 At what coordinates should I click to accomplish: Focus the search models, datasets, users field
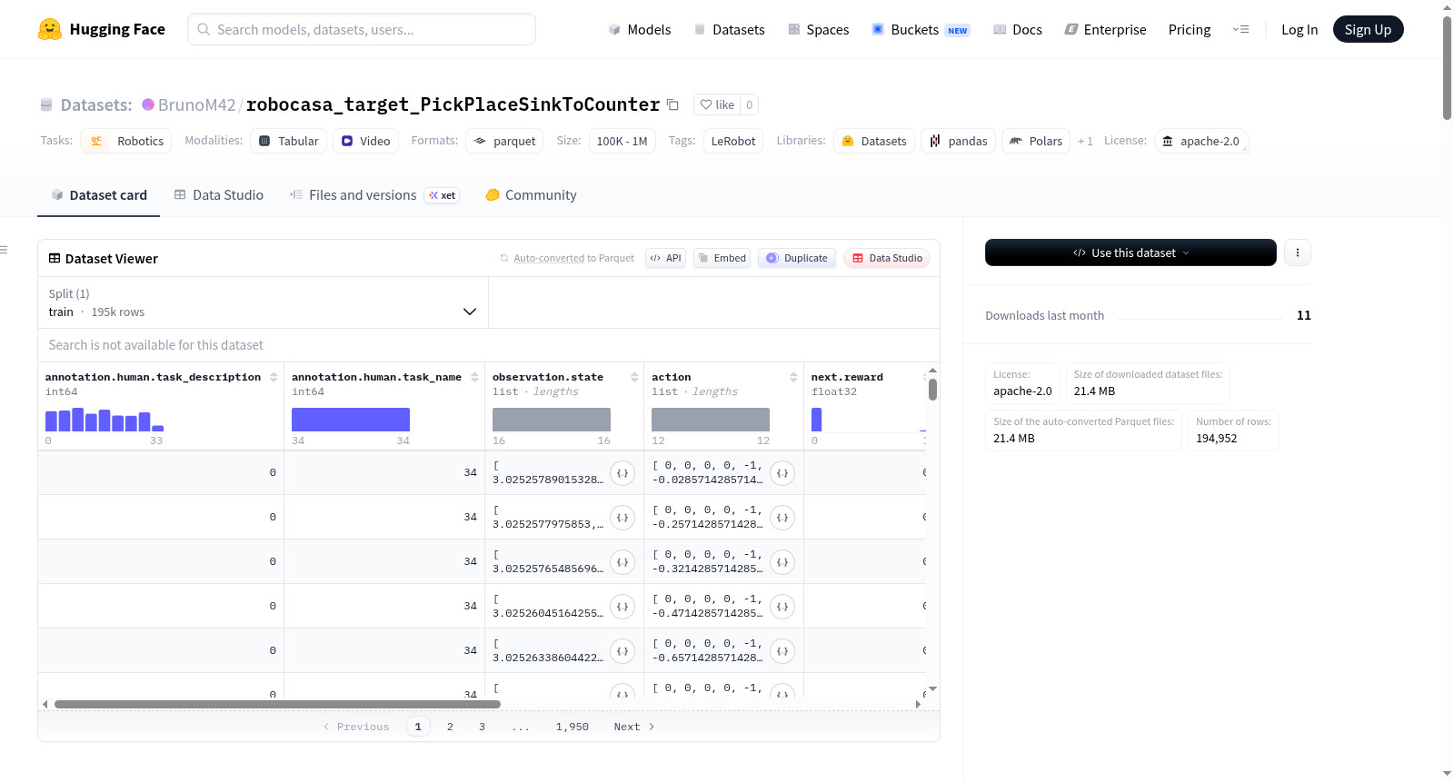[x=362, y=29]
